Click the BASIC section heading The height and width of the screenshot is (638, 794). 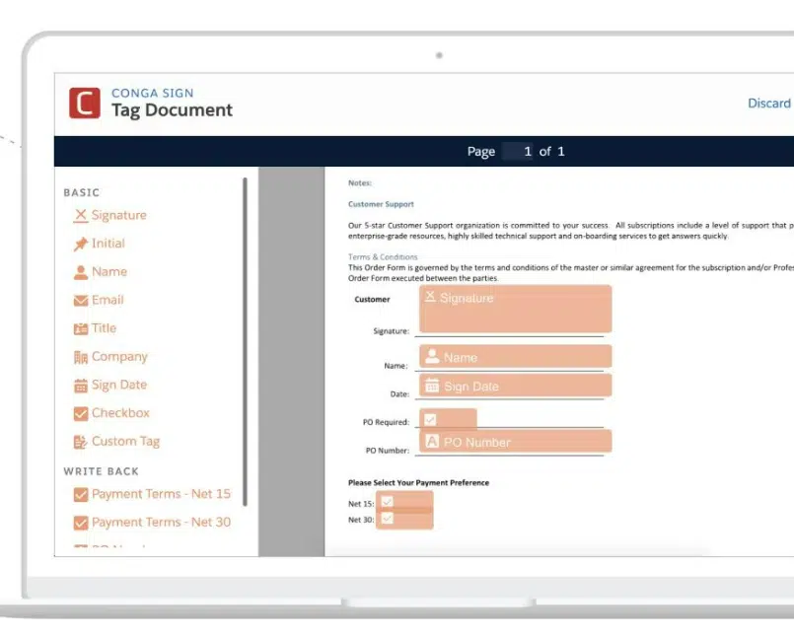tap(82, 193)
